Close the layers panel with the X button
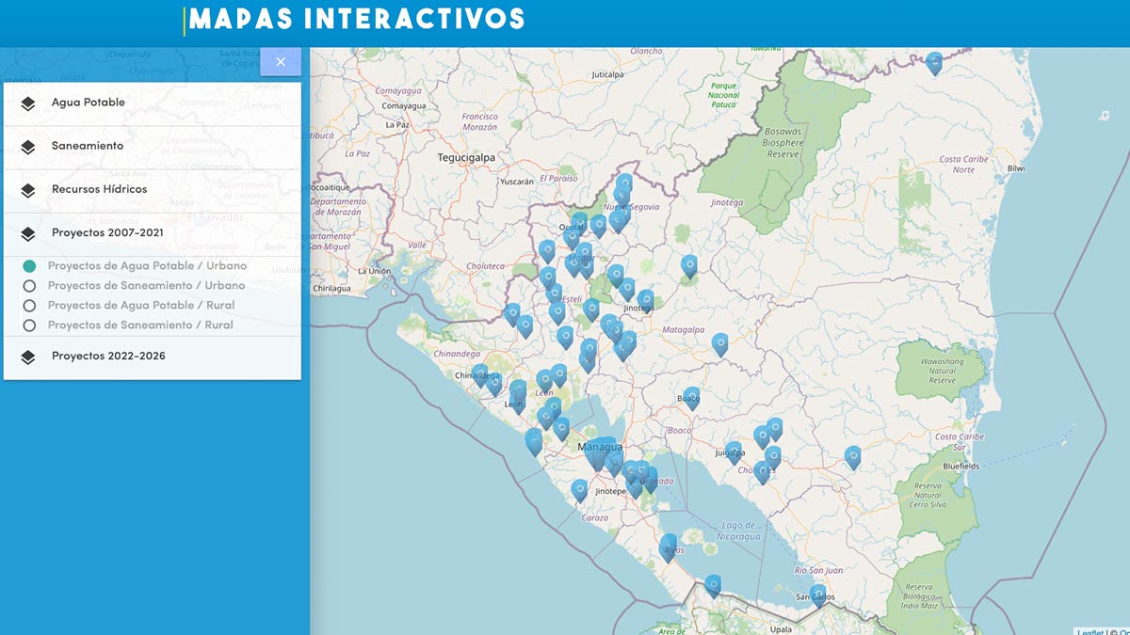The width and height of the screenshot is (1130, 635). tap(281, 62)
